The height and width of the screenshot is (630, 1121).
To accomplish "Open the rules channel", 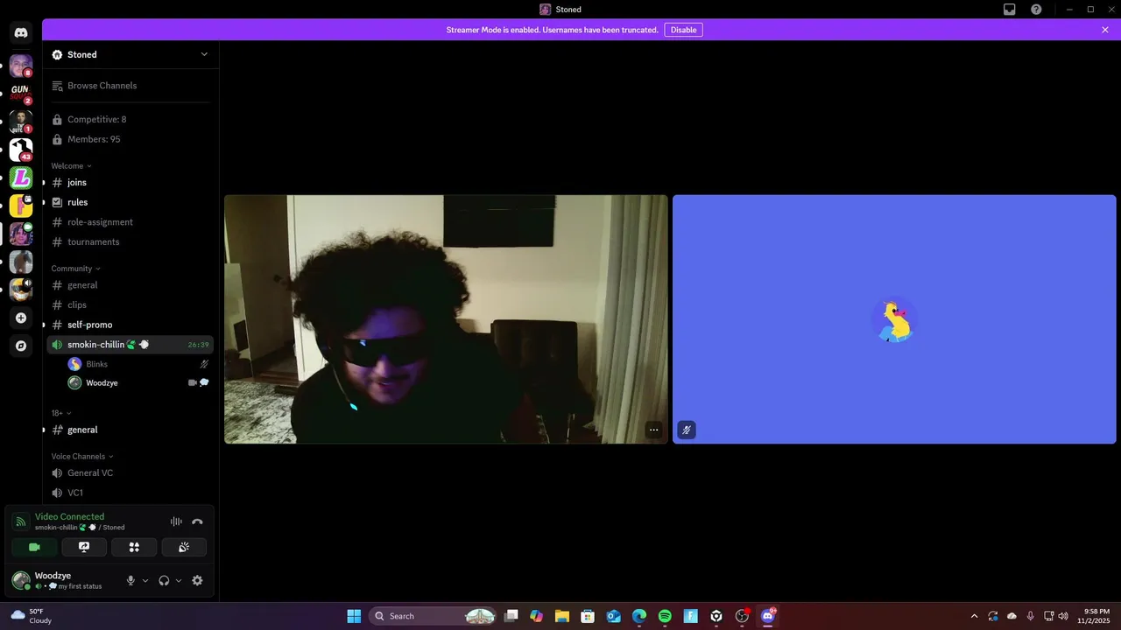I will tap(130, 202).
